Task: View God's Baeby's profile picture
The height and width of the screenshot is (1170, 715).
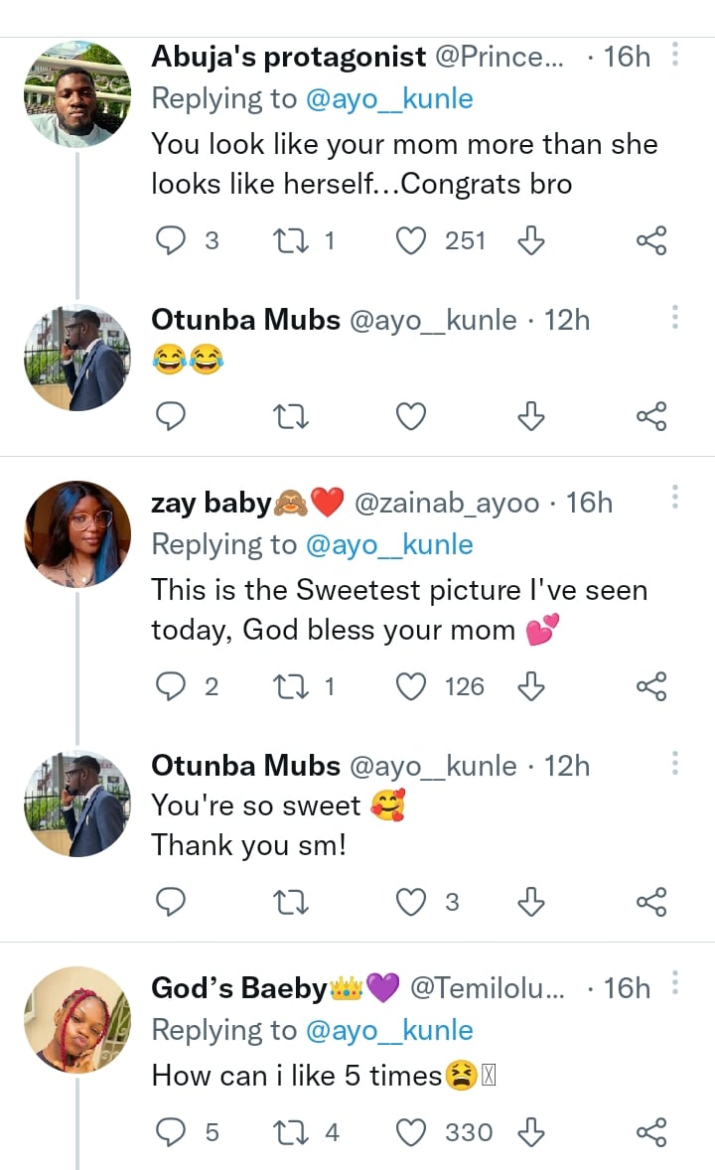Action: (76, 1019)
